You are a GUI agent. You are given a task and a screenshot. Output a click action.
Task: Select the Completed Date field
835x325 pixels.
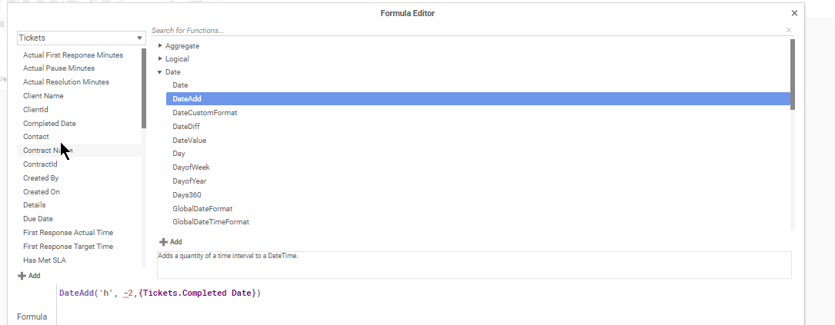click(49, 124)
